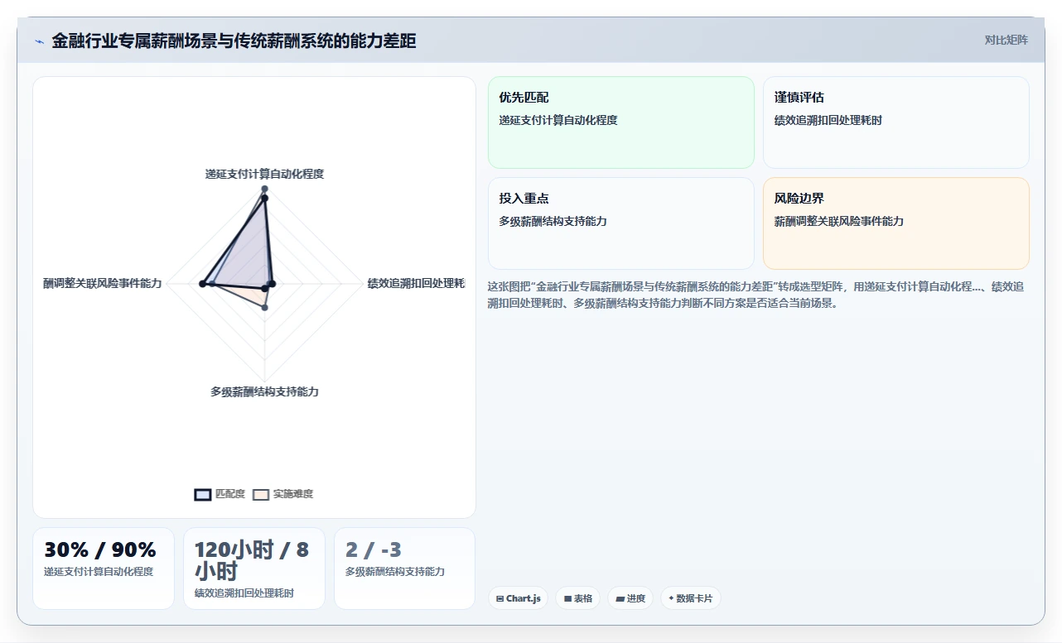Select the 表格 tag chip

pos(577,598)
